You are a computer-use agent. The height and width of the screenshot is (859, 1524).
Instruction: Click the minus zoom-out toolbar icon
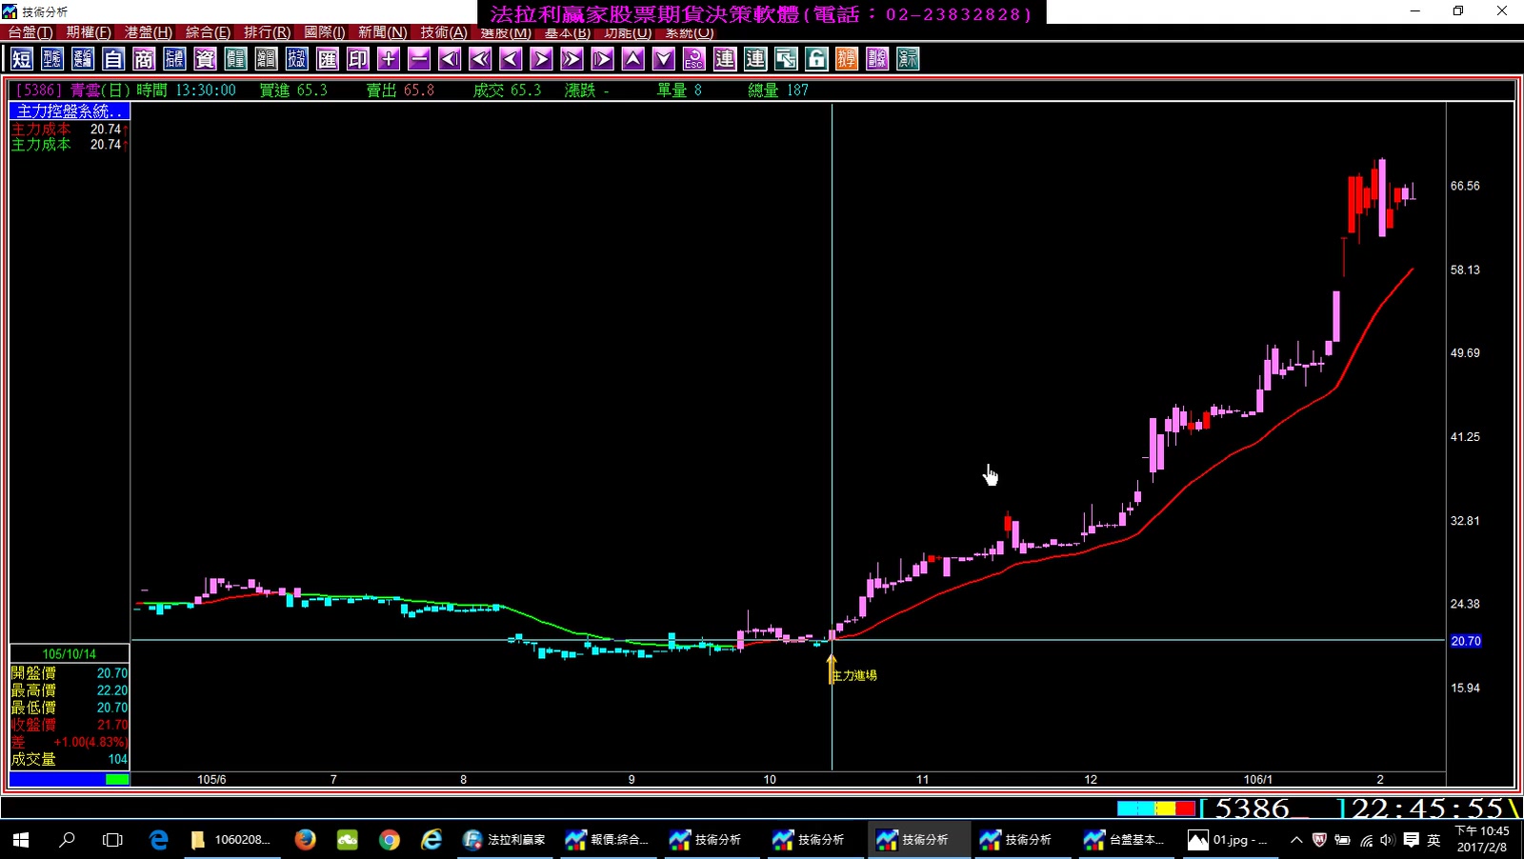pos(419,59)
